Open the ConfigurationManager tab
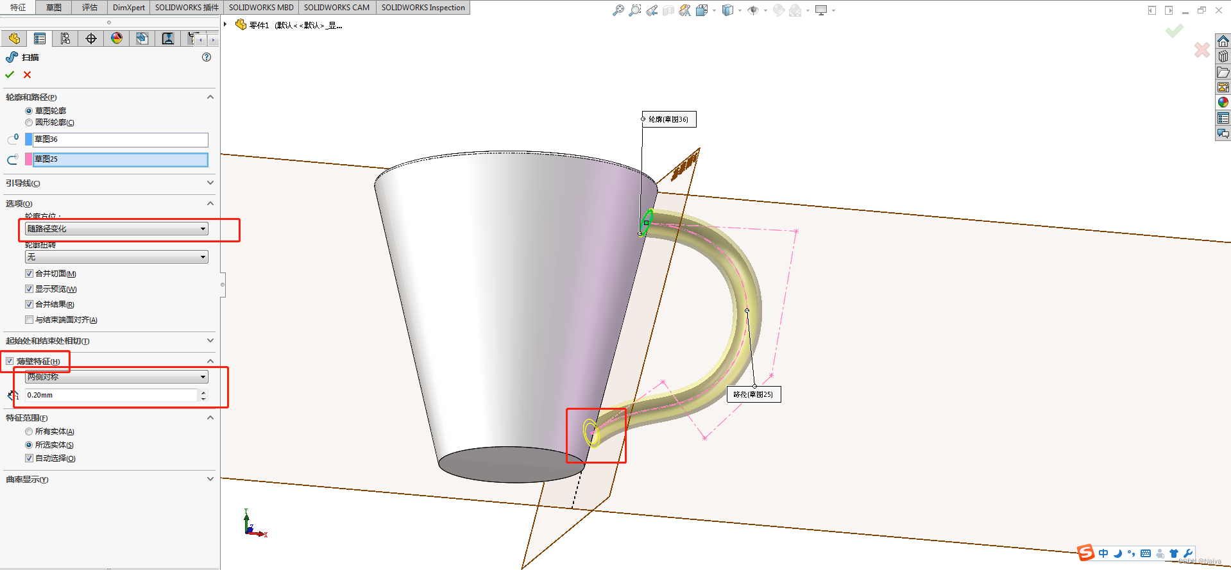The height and width of the screenshot is (570, 1231). (x=65, y=39)
